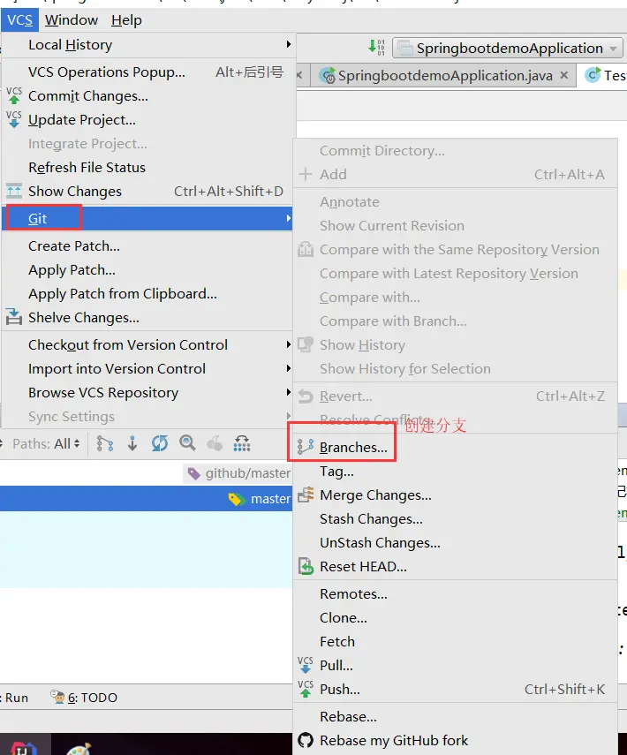Click the Refresh log toolbar icon

tap(159, 443)
